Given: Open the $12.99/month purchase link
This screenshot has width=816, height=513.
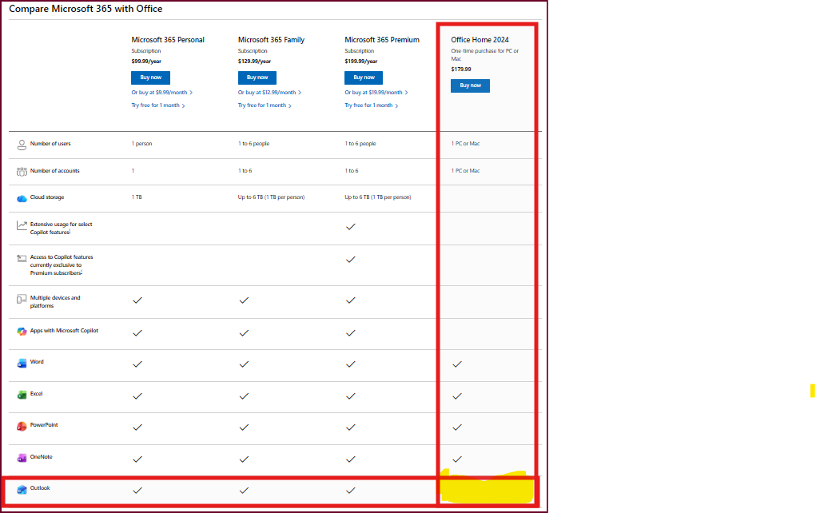Looking at the screenshot, I should tap(269, 93).
